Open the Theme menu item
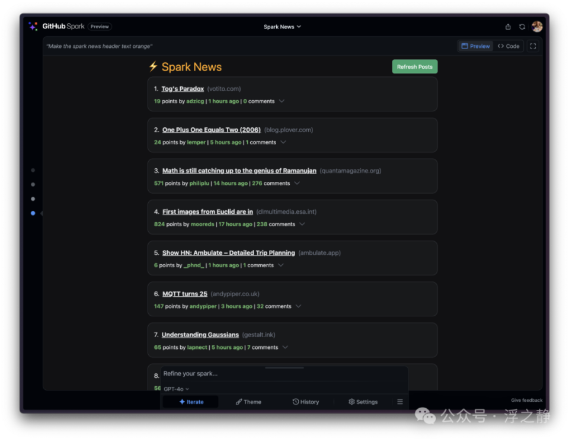 click(x=248, y=402)
